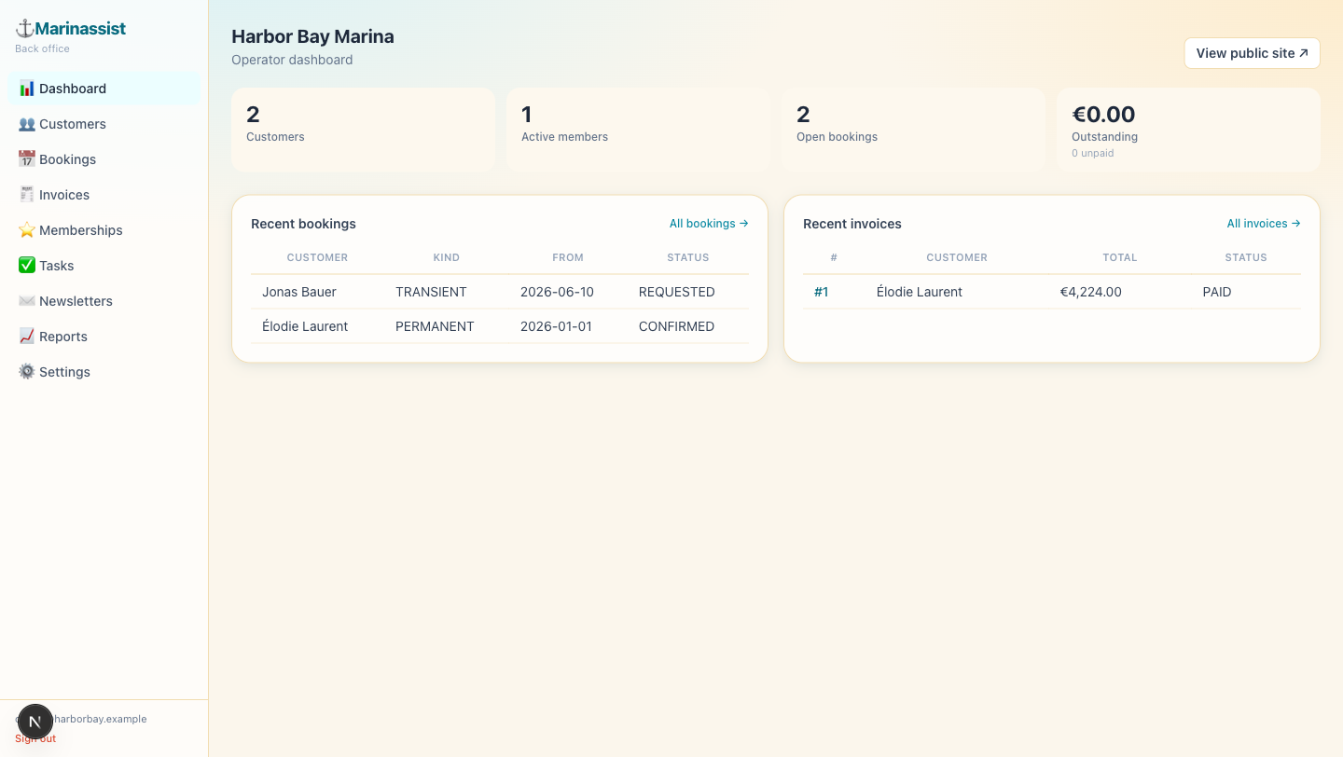Open Memberships section label
This screenshot has width=1343, height=757.
click(81, 230)
